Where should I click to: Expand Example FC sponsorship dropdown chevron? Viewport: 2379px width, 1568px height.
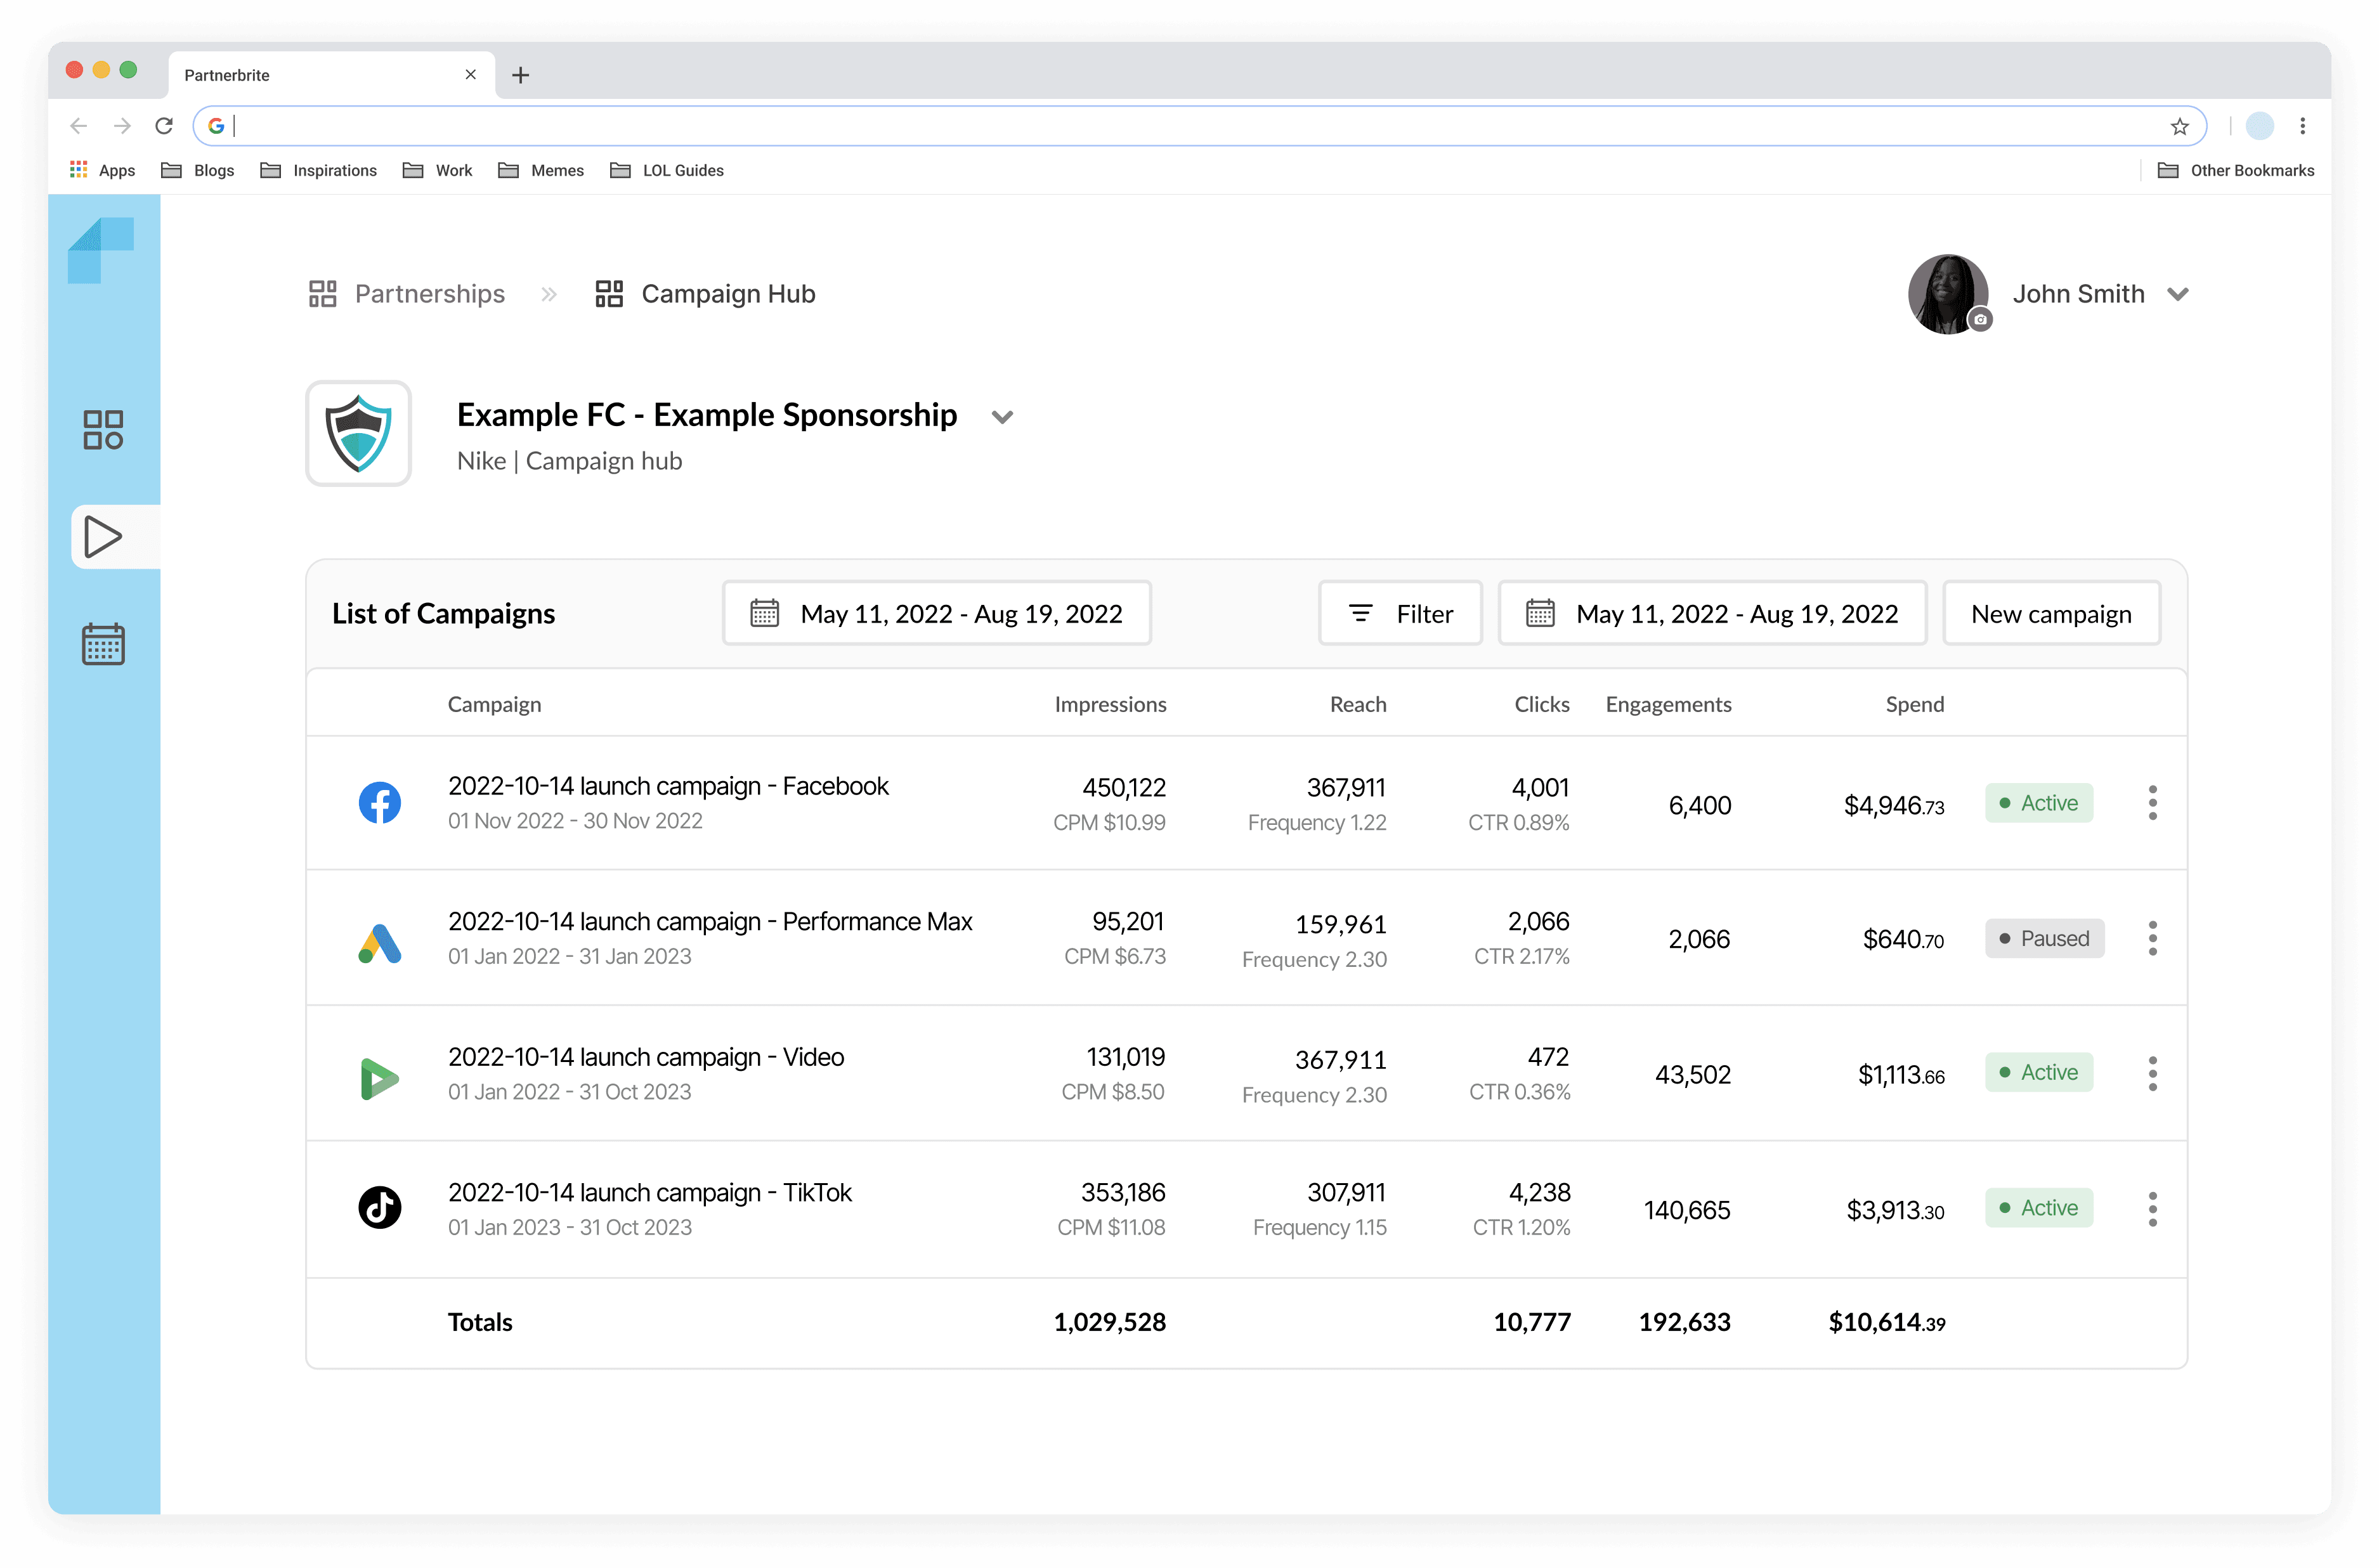click(1002, 417)
